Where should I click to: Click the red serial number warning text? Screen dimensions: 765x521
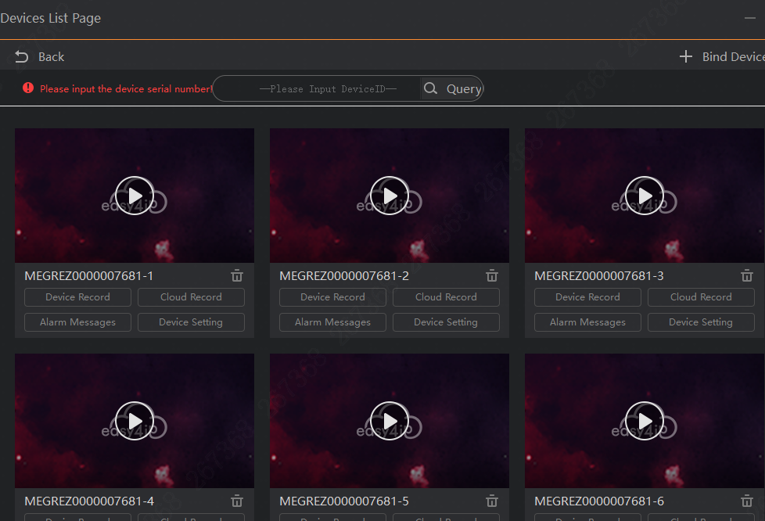point(127,88)
